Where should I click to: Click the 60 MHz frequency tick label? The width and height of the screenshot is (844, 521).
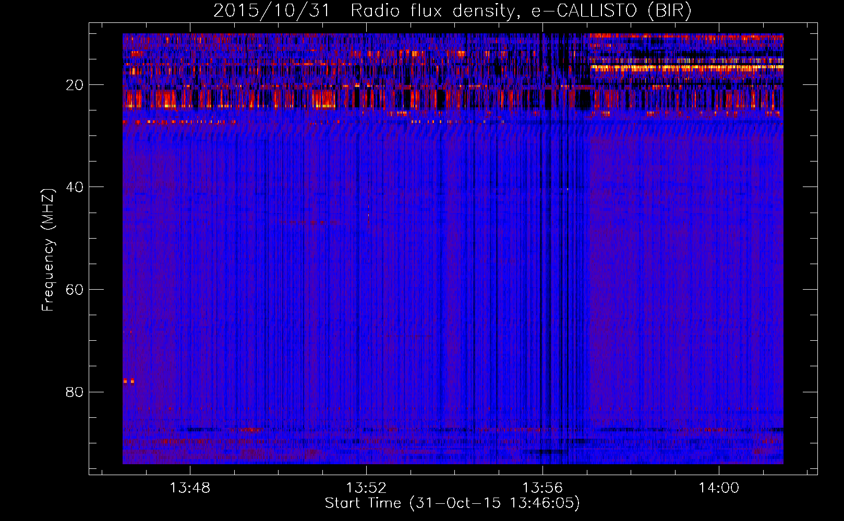click(75, 290)
